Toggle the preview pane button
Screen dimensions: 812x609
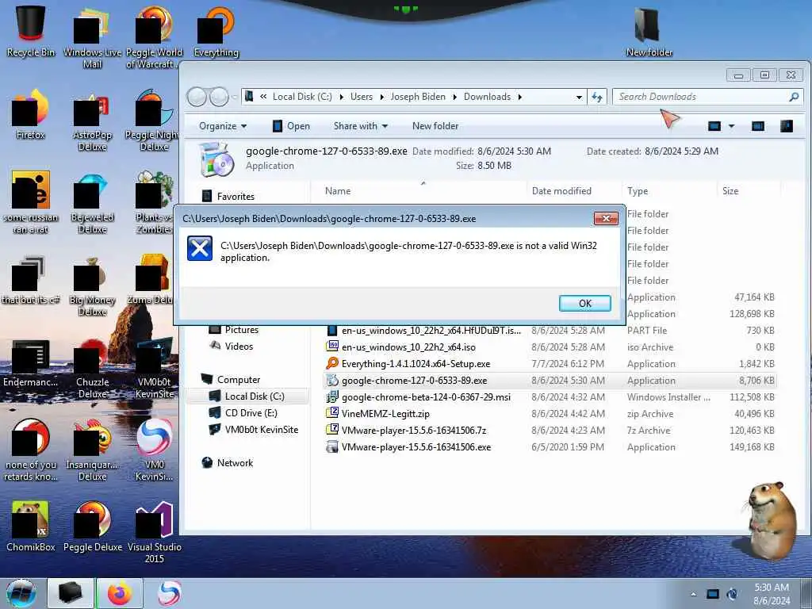[757, 126]
